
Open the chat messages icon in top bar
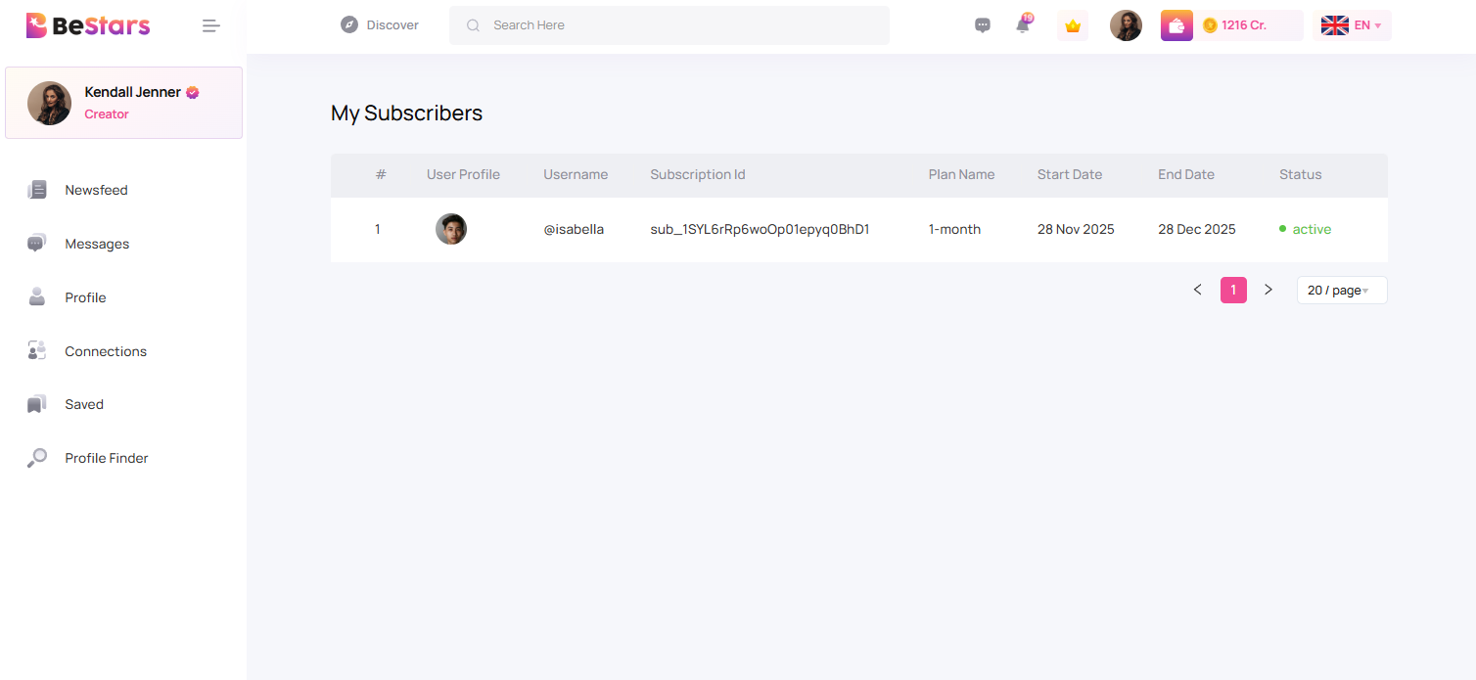point(982,24)
